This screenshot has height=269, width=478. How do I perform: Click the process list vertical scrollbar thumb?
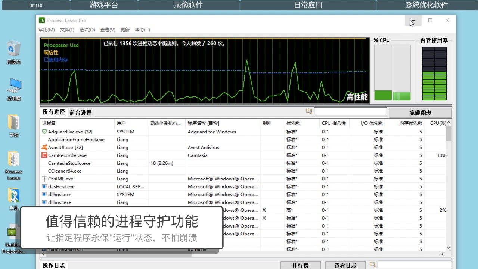coord(449,133)
